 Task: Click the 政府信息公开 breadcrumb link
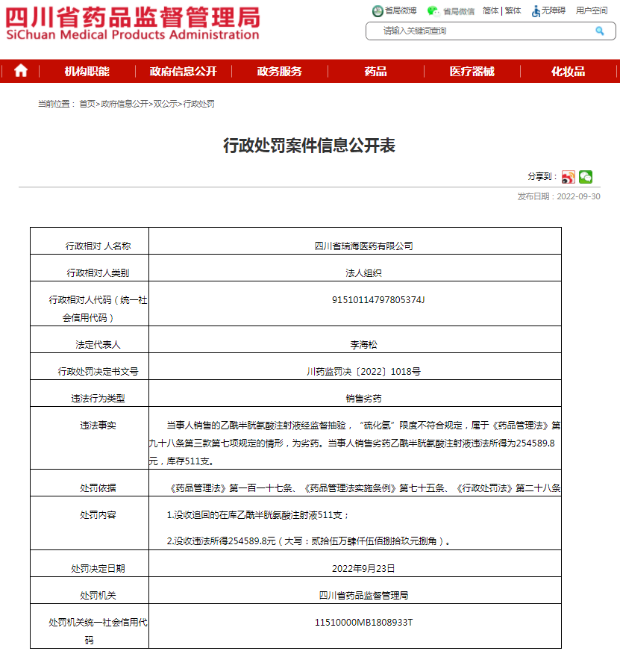[125, 104]
